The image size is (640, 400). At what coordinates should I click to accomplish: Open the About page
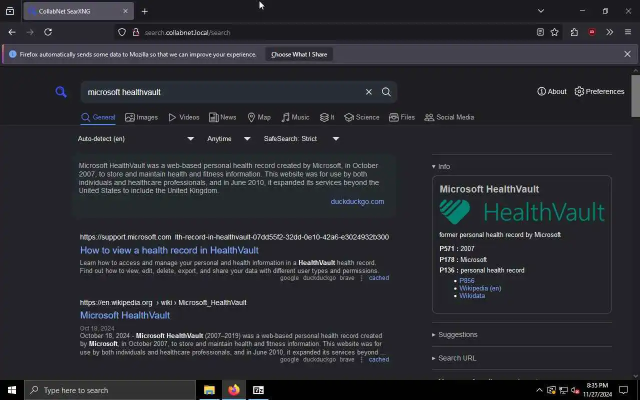[x=551, y=91]
